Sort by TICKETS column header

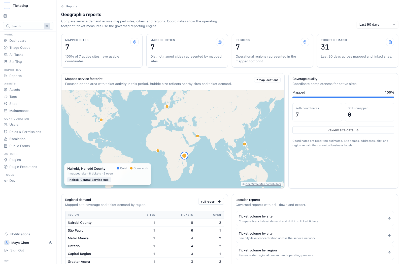click(187, 215)
